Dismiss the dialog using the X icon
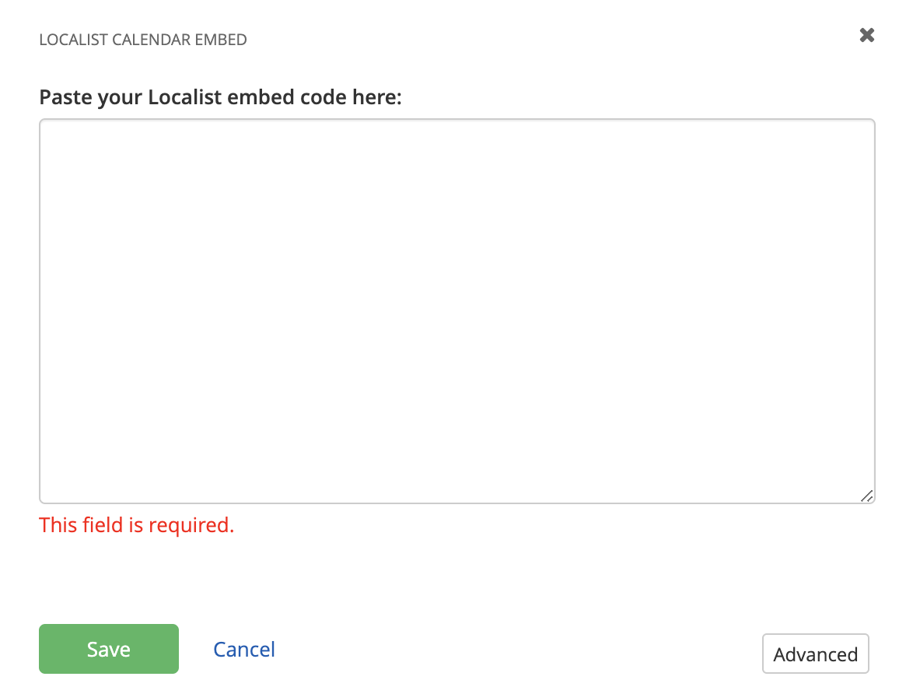913x694 pixels. (x=866, y=35)
